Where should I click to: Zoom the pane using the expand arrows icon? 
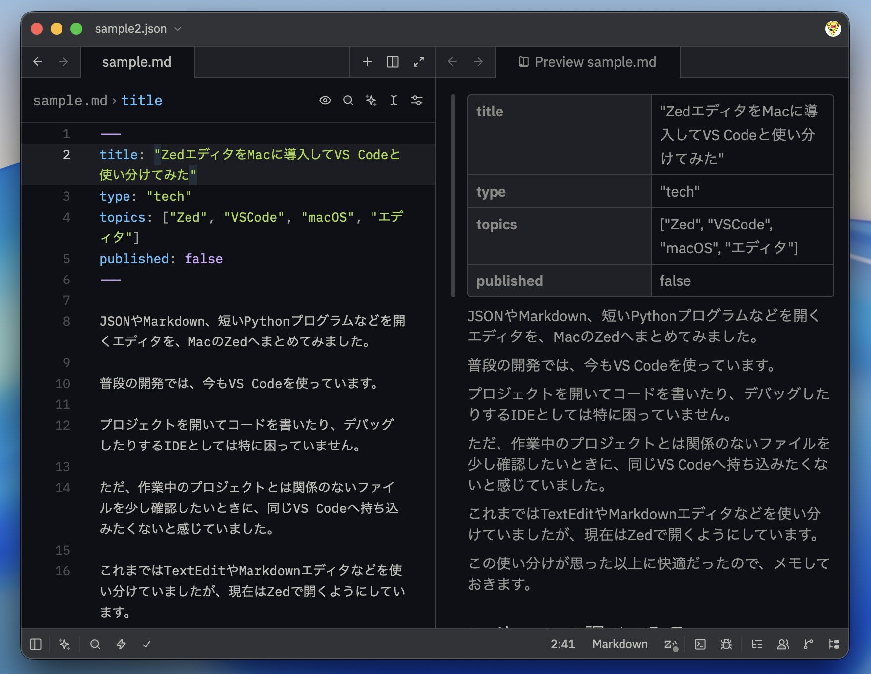click(x=419, y=62)
